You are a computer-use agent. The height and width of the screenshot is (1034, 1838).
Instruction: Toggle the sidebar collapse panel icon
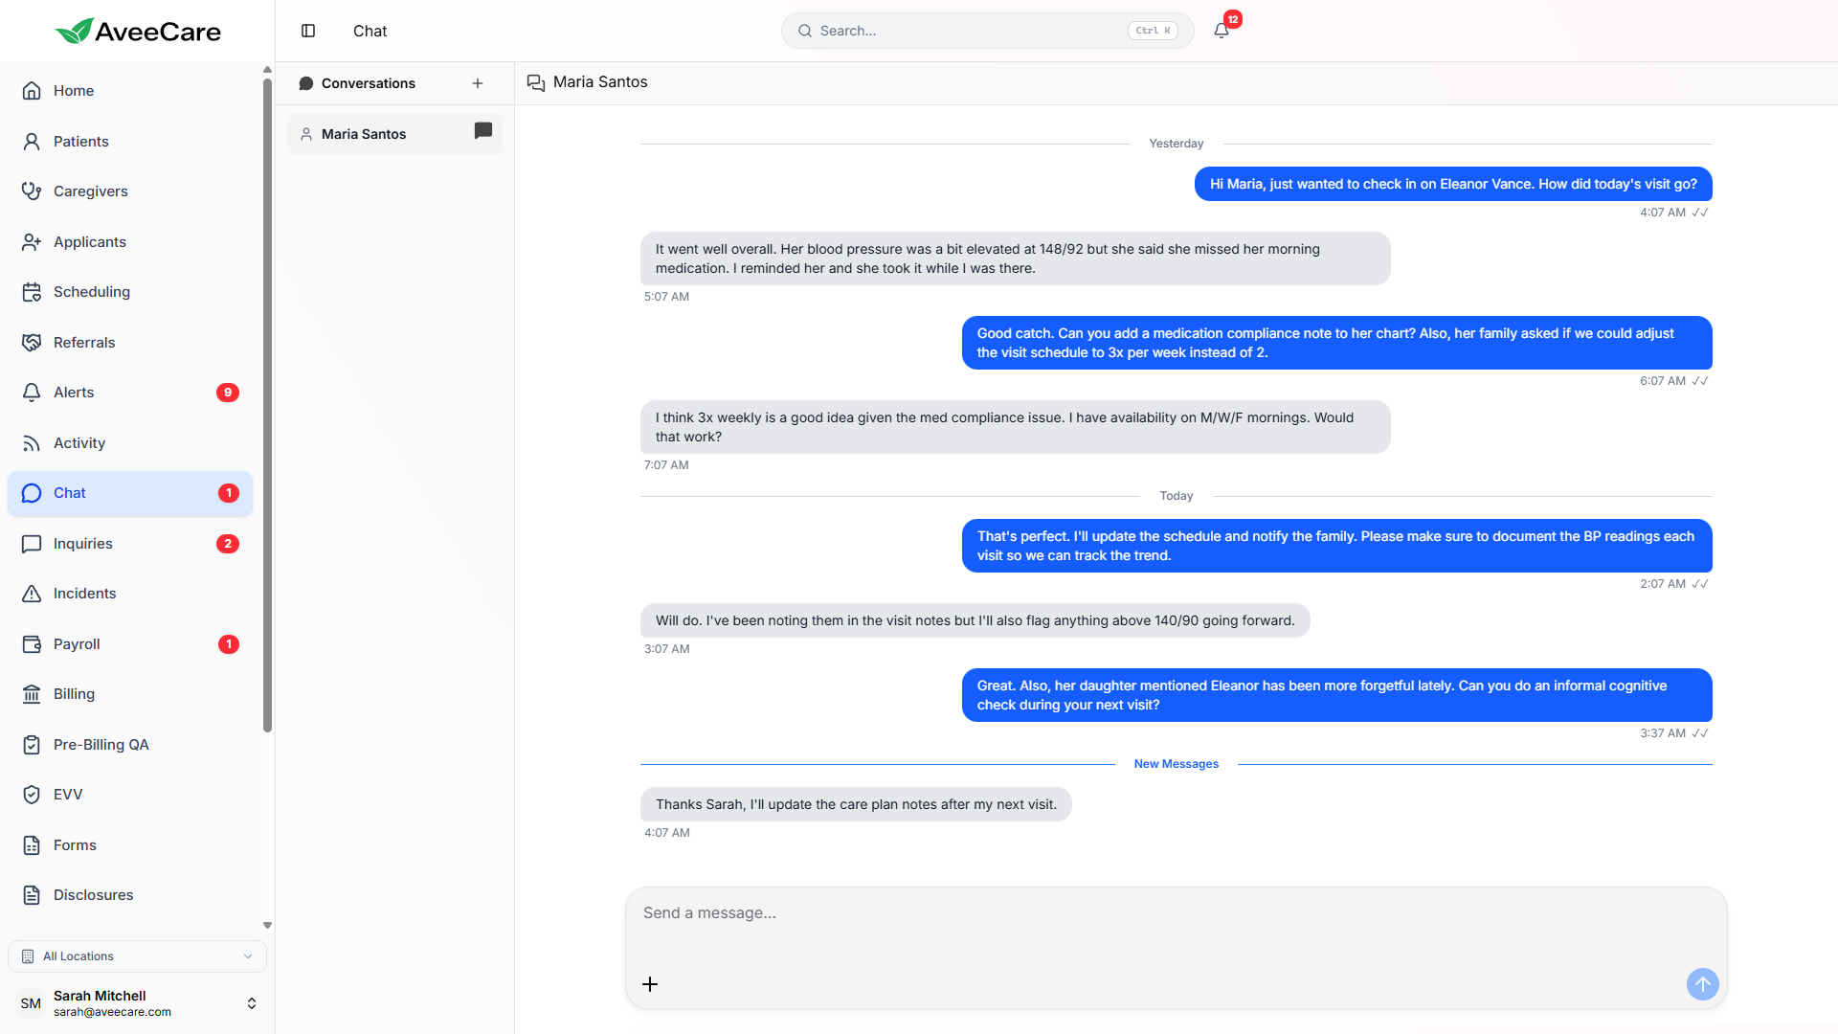[x=308, y=31]
